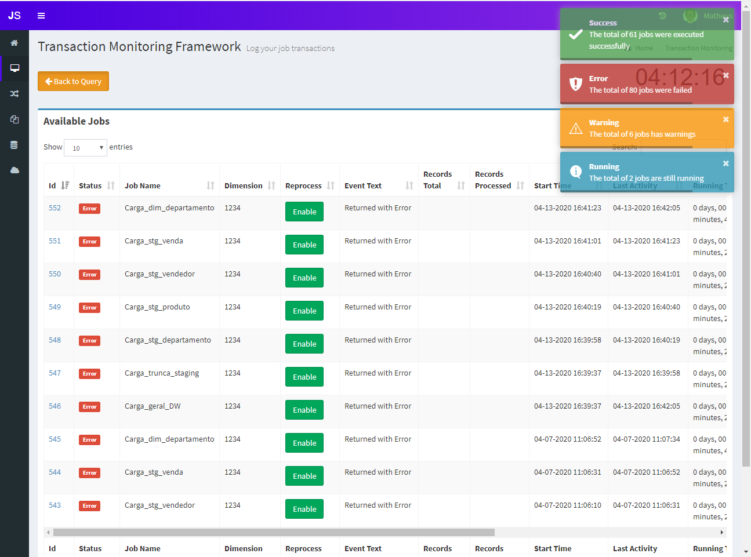Enable reprocess for job 550

tap(304, 278)
